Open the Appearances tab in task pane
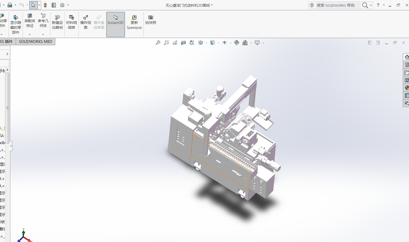Image resolution: width=409 pixels, height=242 pixels. [x=406, y=88]
